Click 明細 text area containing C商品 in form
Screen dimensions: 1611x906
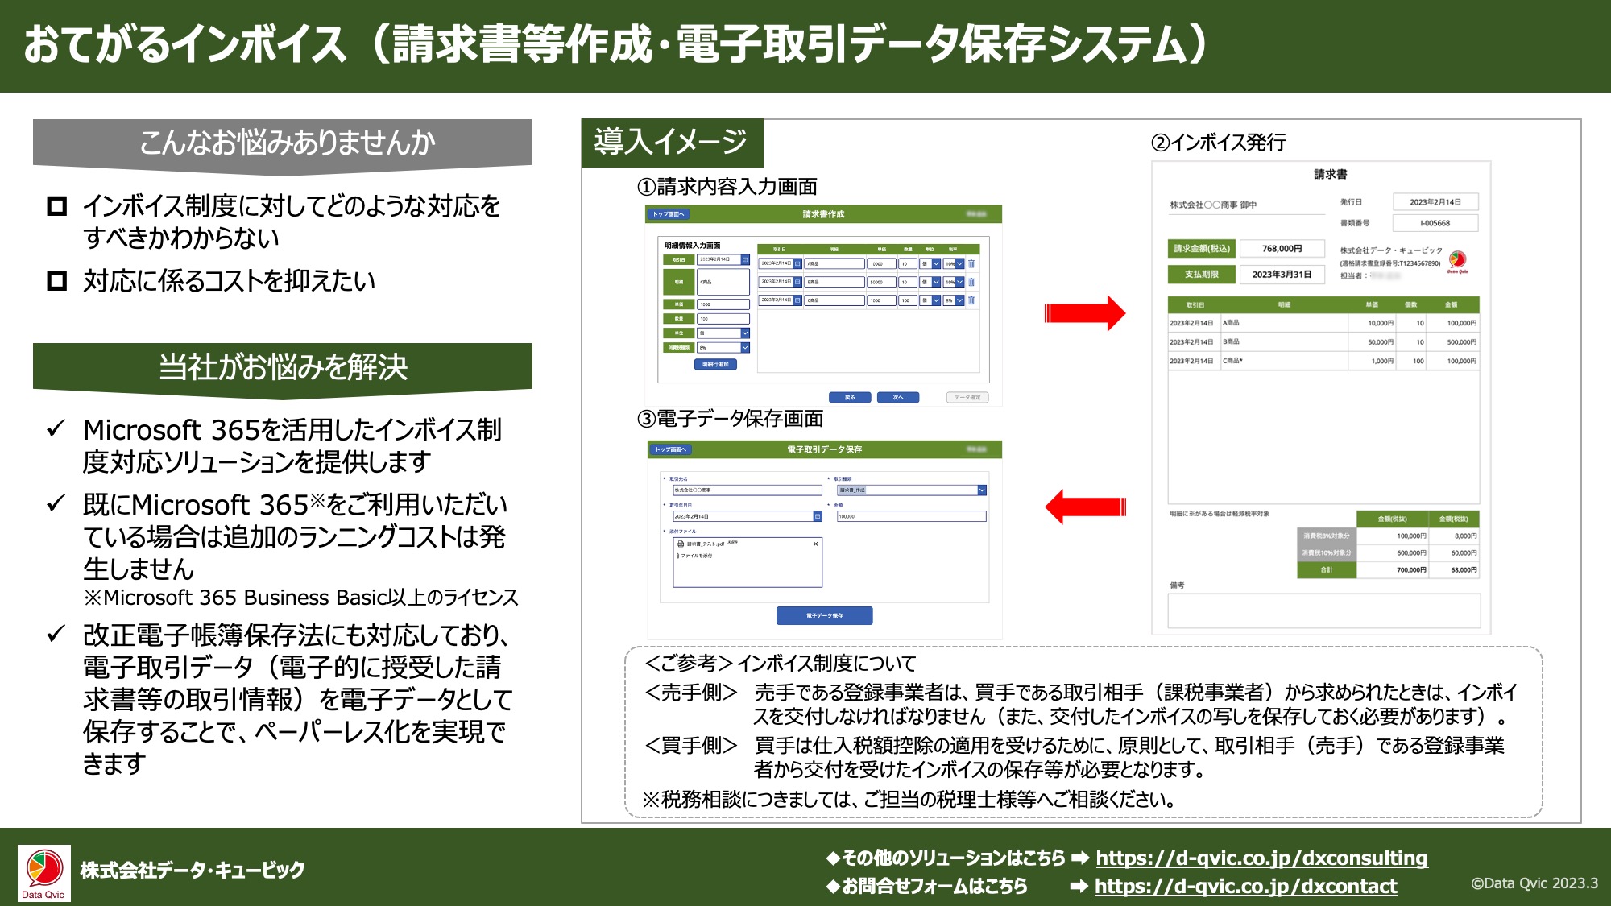pyautogui.click(x=723, y=282)
